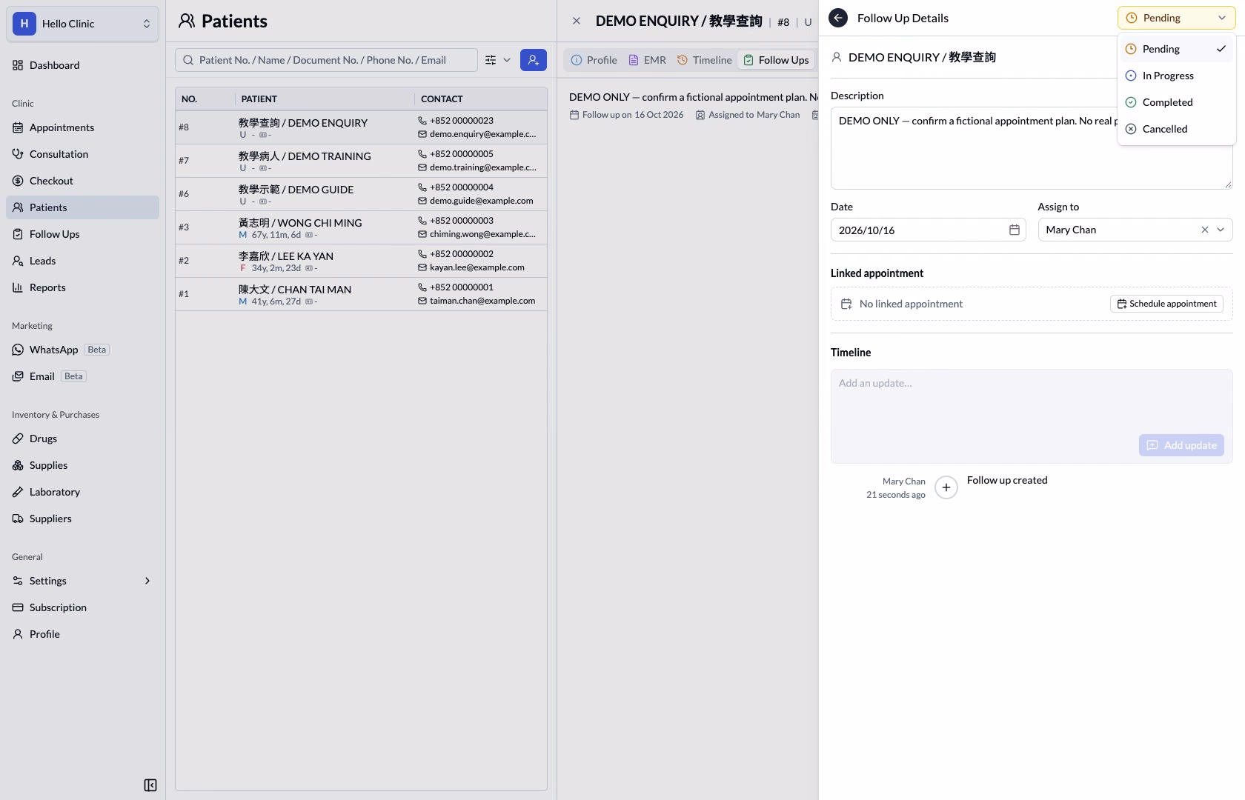Image resolution: width=1245 pixels, height=800 pixels.
Task: Select In Progress status option
Action: pyautogui.click(x=1176, y=76)
